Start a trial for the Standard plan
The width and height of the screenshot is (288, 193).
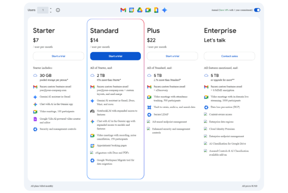point(115,56)
